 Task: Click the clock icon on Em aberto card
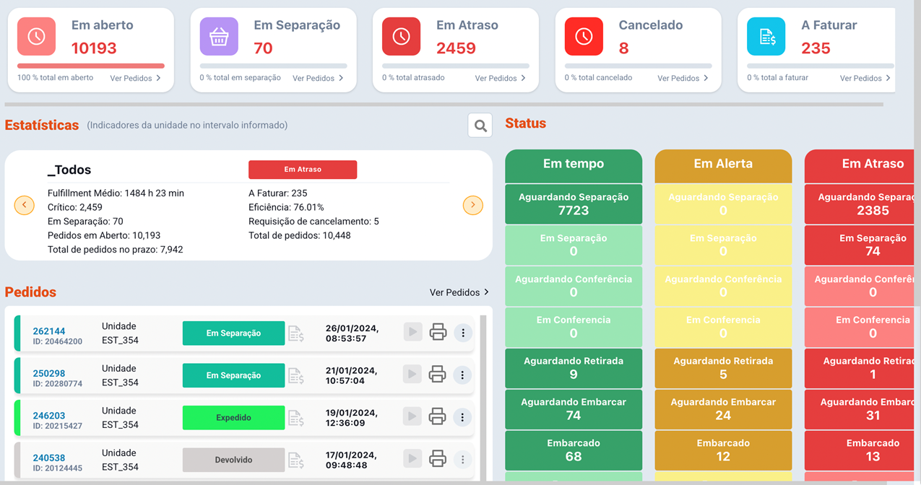point(36,35)
